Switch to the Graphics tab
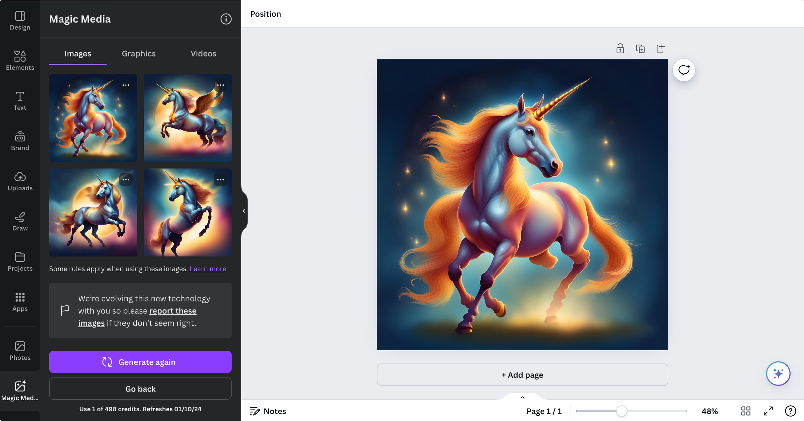 pyautogui.click(x=138, y=53)
